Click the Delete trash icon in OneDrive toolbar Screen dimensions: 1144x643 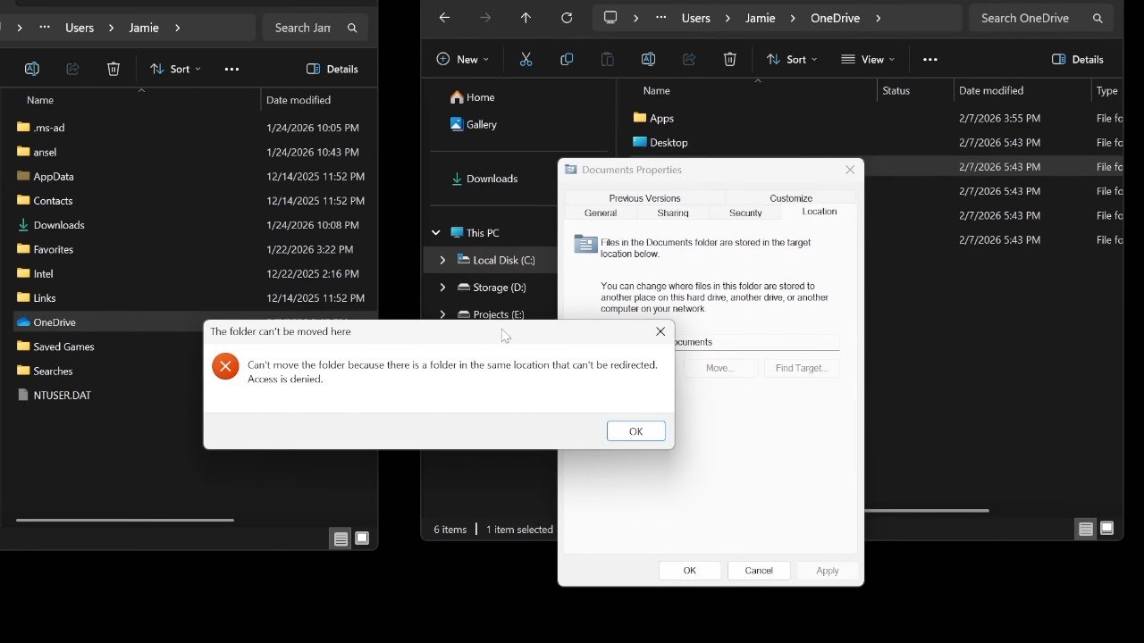[x=730, y=59]
